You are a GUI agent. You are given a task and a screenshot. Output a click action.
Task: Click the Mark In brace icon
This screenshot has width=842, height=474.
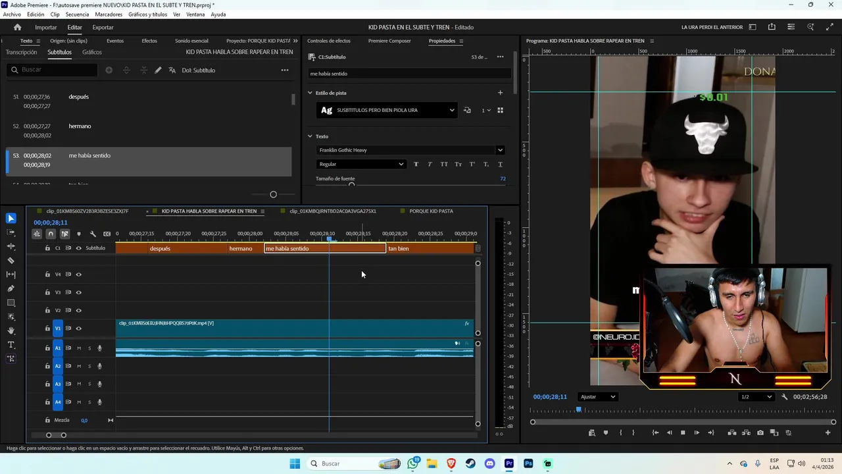(620, 433)
